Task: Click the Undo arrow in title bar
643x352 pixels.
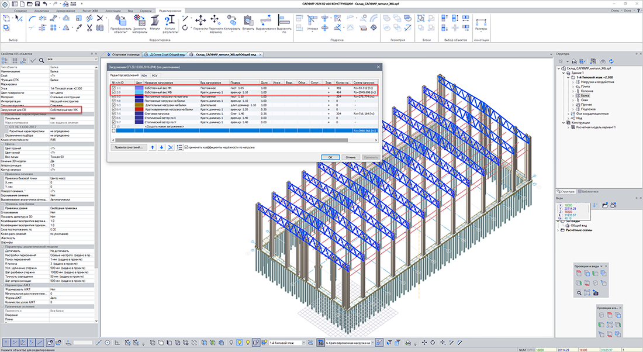Action: pos(44,4)
